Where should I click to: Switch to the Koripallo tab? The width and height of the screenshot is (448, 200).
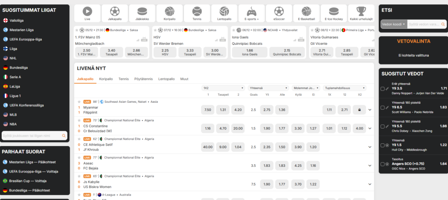click(106, 79)
